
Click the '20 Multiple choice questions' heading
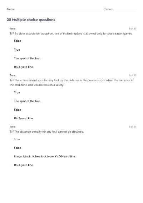(31, 20)
